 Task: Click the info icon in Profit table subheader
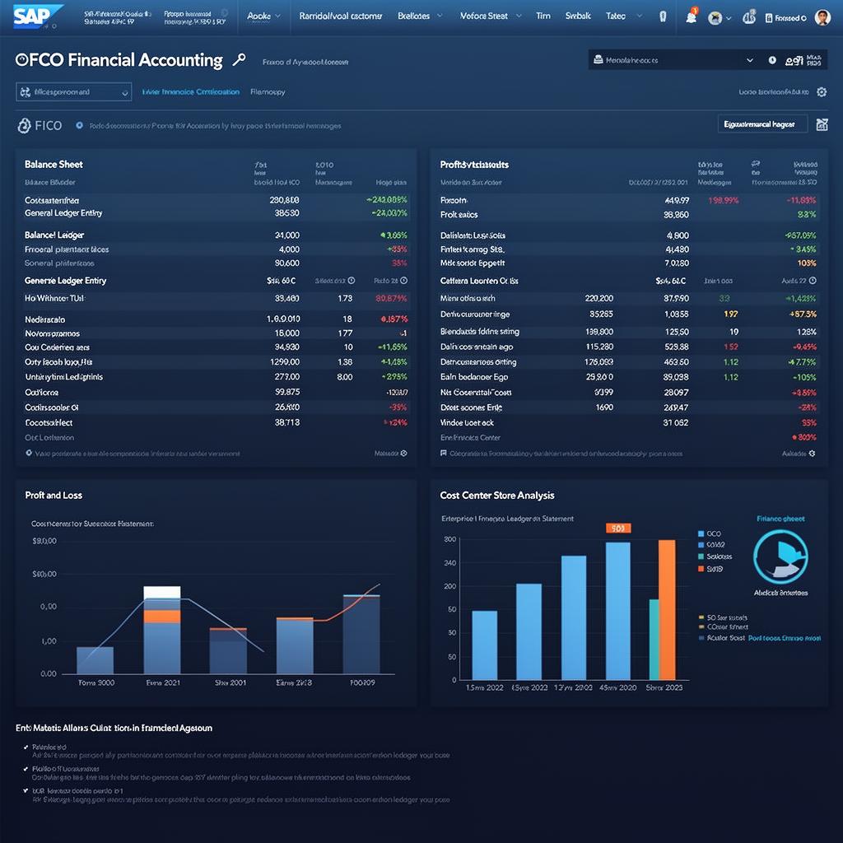(x=813, y=281)
